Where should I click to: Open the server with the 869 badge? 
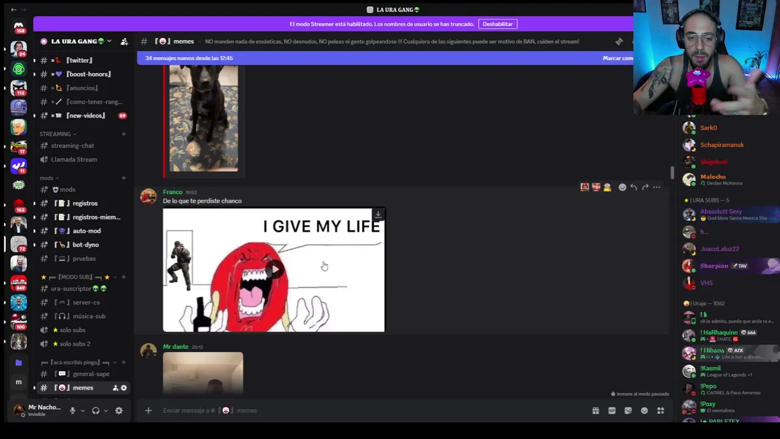pyautogui.click(x=18, y=284)
